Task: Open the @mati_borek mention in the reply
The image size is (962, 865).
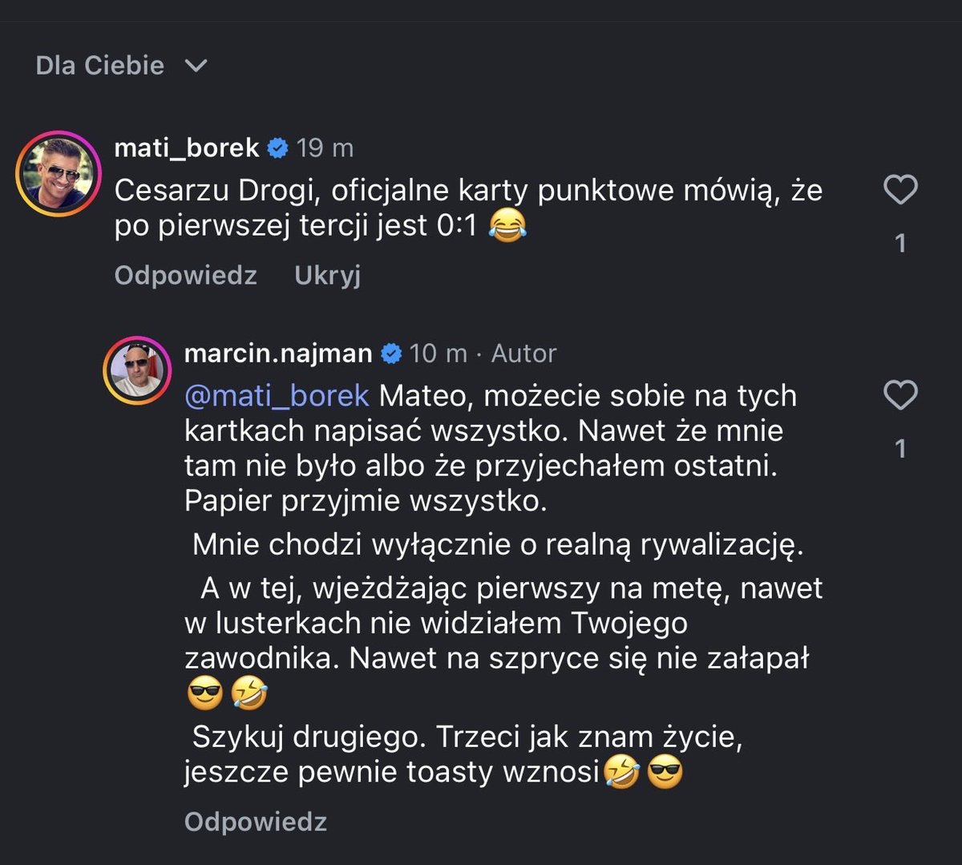Action: point(275,394)
